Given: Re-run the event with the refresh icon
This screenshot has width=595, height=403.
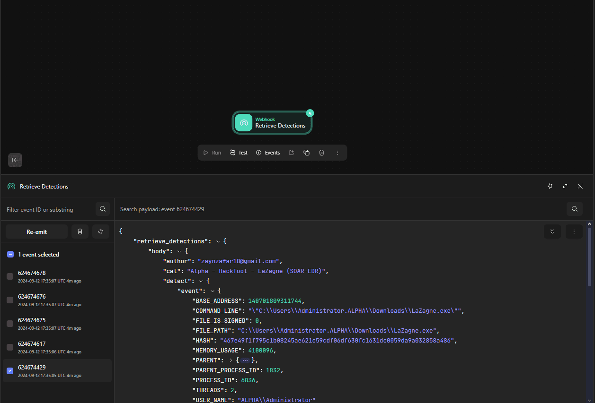Looking at the screenshot, I should [100, 231].
